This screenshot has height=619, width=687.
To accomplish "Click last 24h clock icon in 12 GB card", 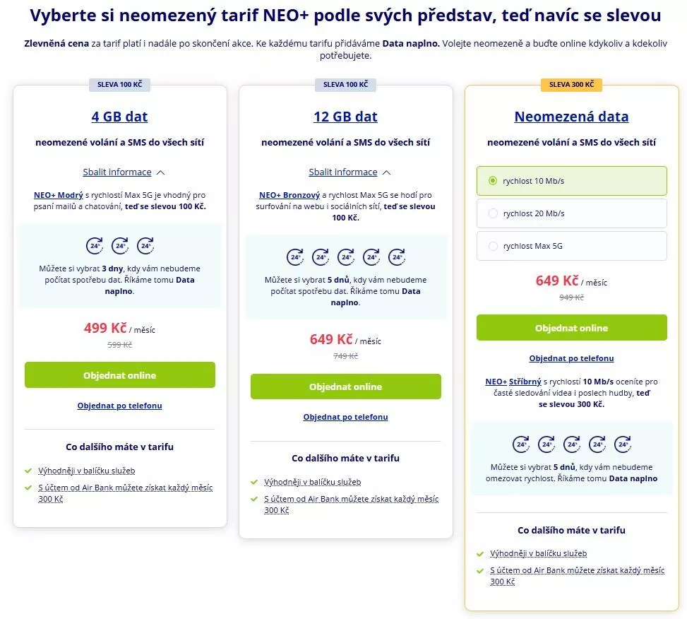I will pos(397,257).
